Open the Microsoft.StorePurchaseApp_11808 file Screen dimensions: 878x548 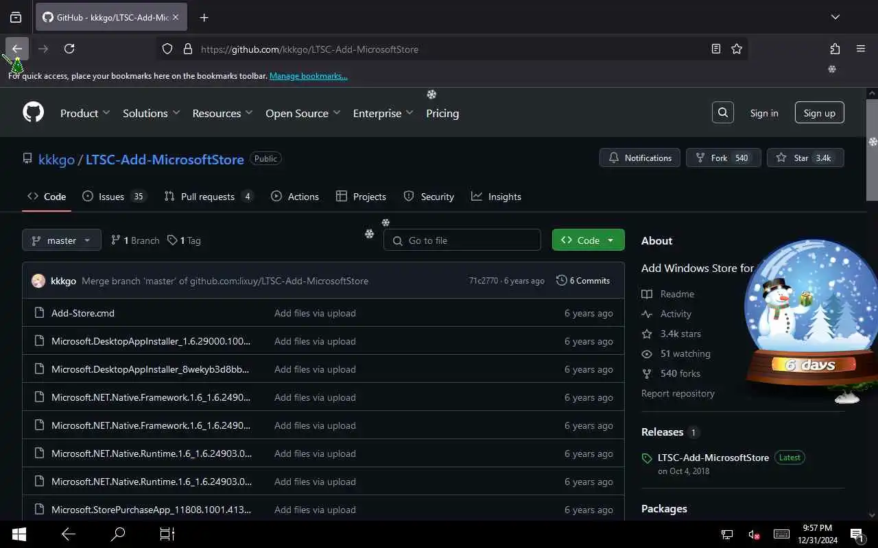point(152,510)
